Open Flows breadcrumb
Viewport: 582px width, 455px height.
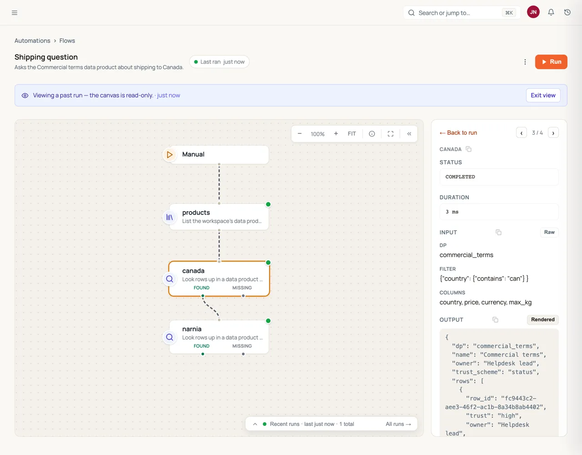(67, 40)
